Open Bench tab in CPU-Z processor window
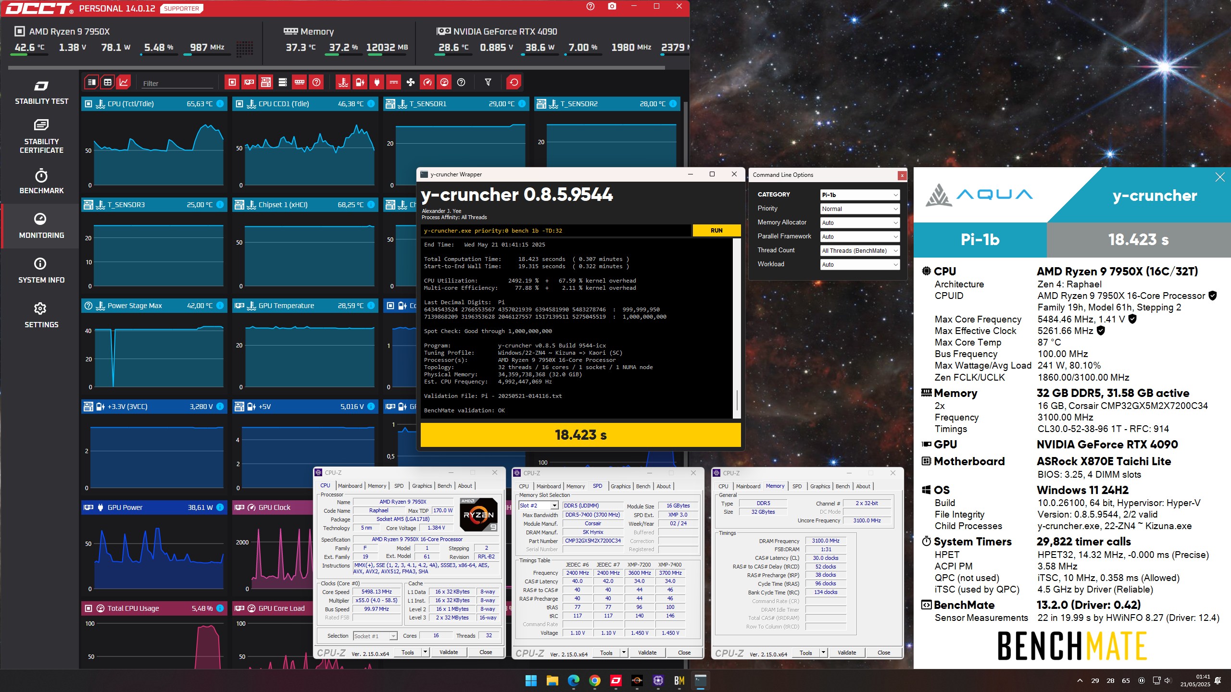1231x692 pixels. point(444,486)
